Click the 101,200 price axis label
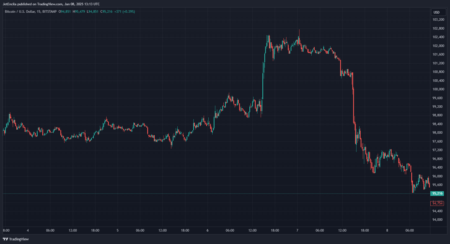The image size is (450, 244). pyautogui.click(x=438, y=63)
